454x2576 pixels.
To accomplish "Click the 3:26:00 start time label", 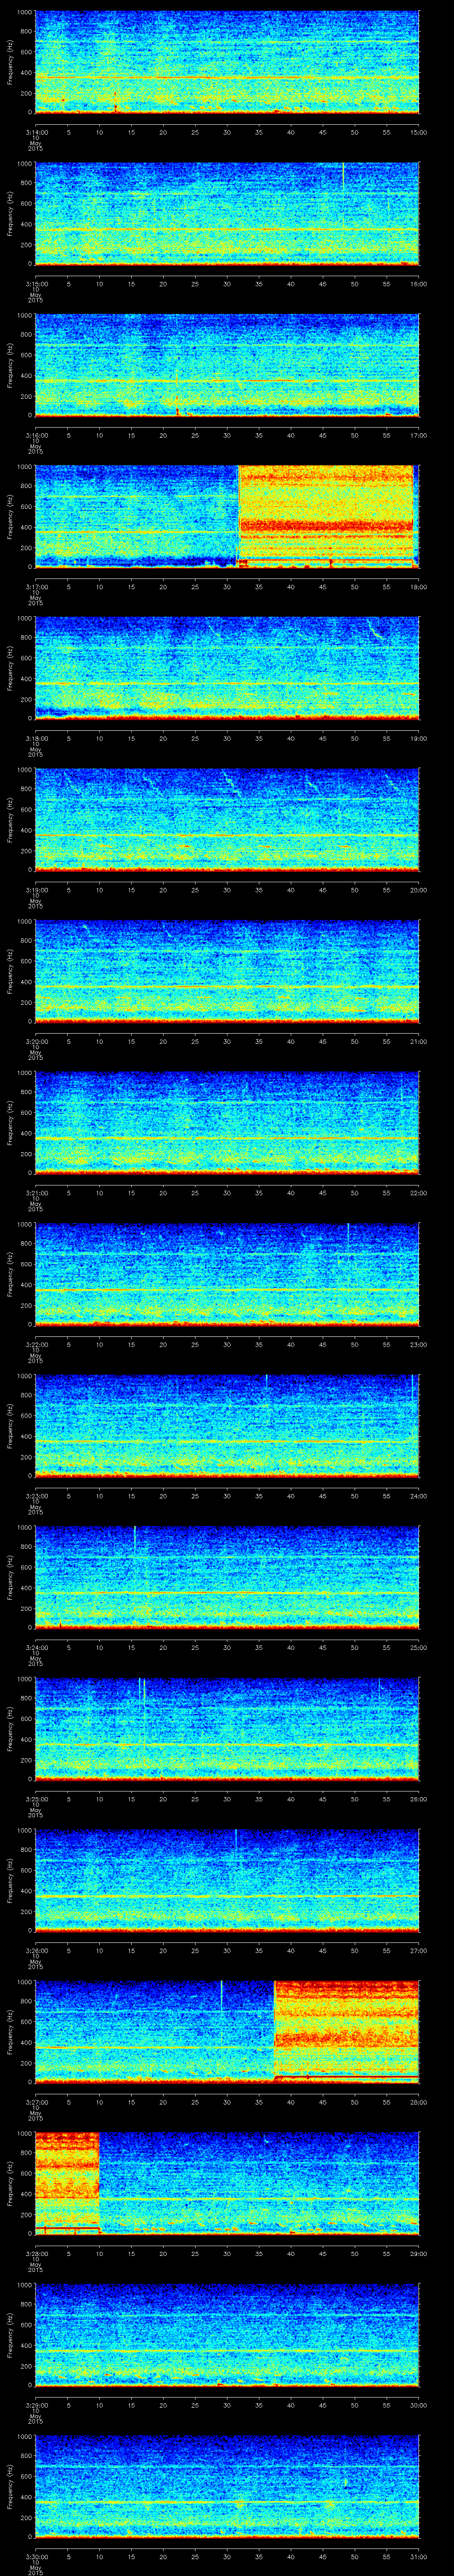I will click(36, 1950).
